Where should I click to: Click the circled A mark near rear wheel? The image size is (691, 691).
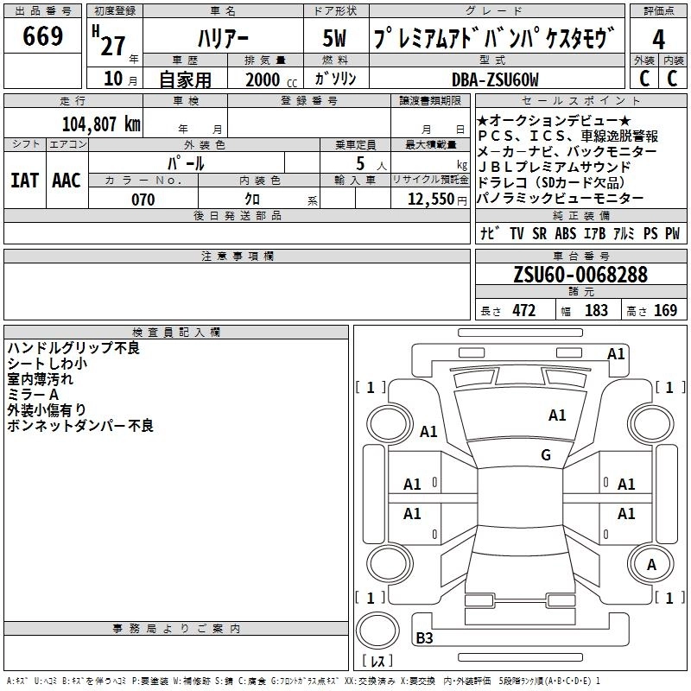click(652, 565)
